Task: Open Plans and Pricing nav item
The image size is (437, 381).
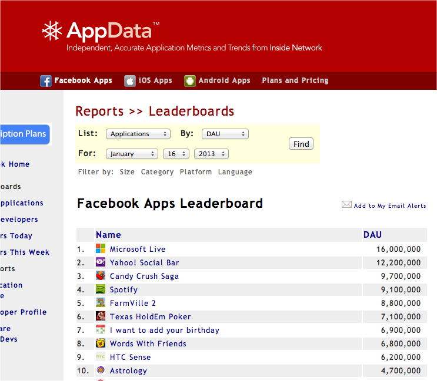Action: [x=295, y=80]
